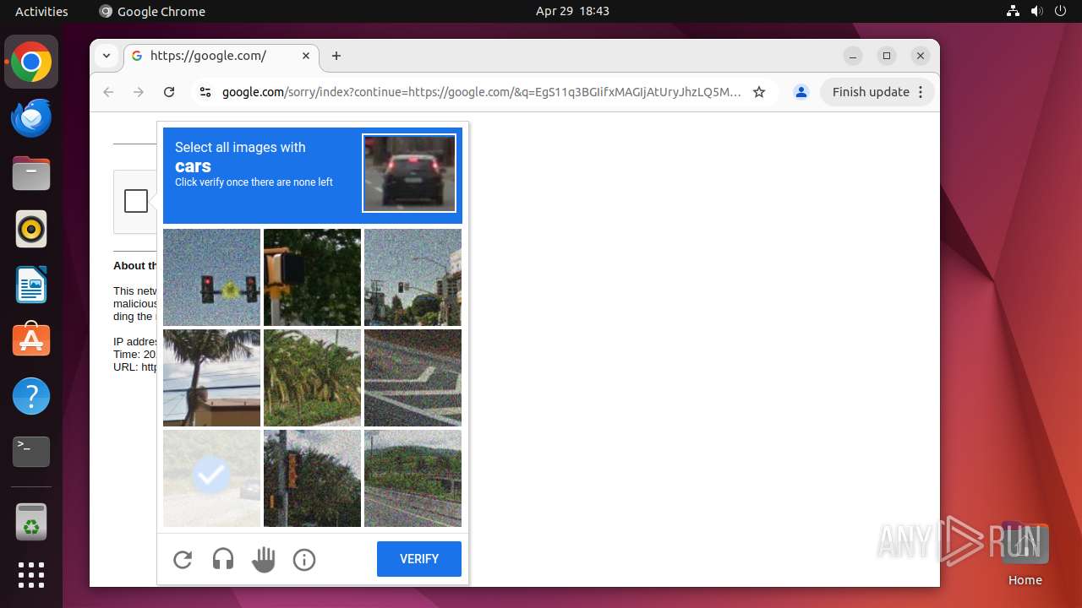Open Files manager from the dock
Screen dimensions: 1082x608
tap(31, 174)
